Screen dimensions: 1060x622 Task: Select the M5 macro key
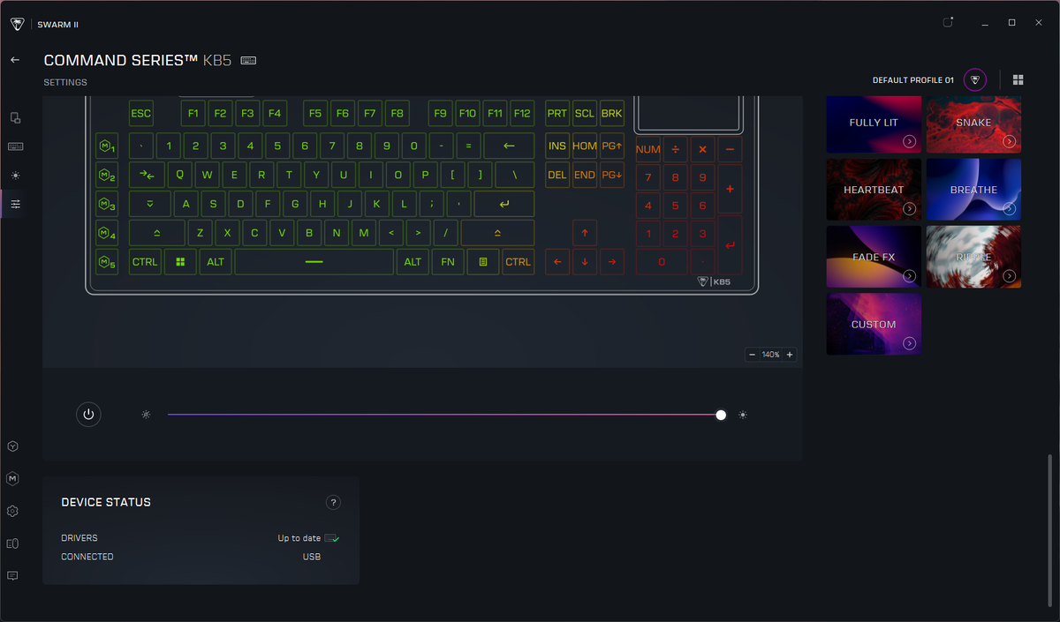point(107,262)
